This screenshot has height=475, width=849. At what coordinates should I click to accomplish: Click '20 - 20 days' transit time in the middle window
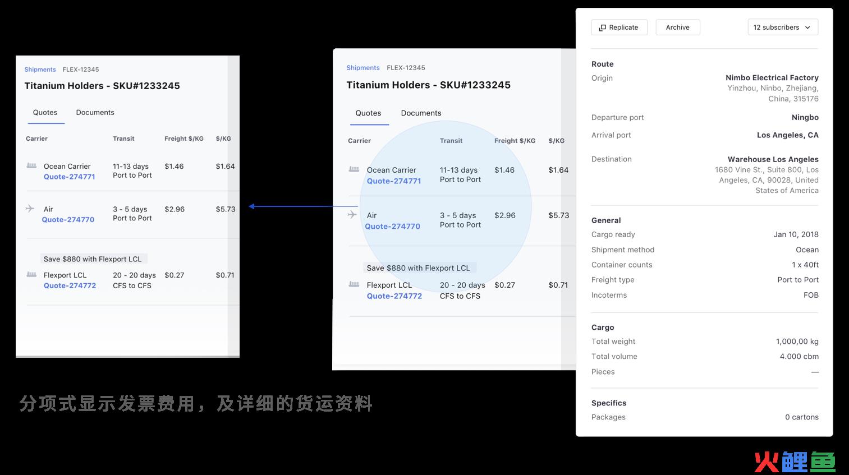click(x=462, y=285)
